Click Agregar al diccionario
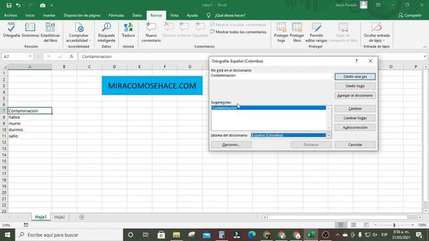Viewport: 429px width, 241px height. click(x=355, y=95)
